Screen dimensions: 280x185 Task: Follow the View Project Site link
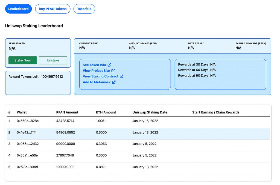(x=96, y=71)
